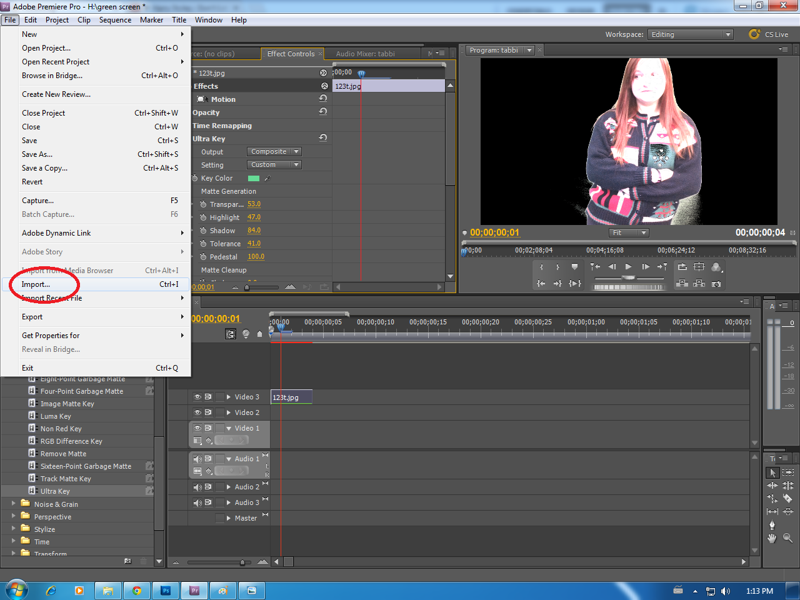Select the Selection arrow tool
Screen dimensions: 800x600
coord(773,472)
